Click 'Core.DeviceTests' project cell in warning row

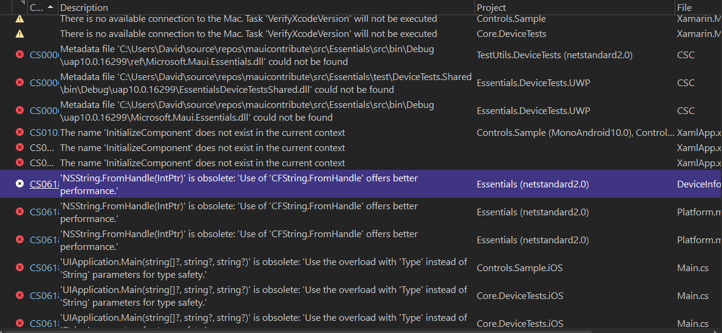(511, 33)
